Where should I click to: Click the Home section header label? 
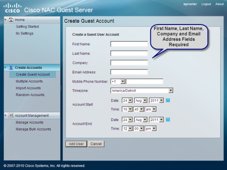point(20,19)
